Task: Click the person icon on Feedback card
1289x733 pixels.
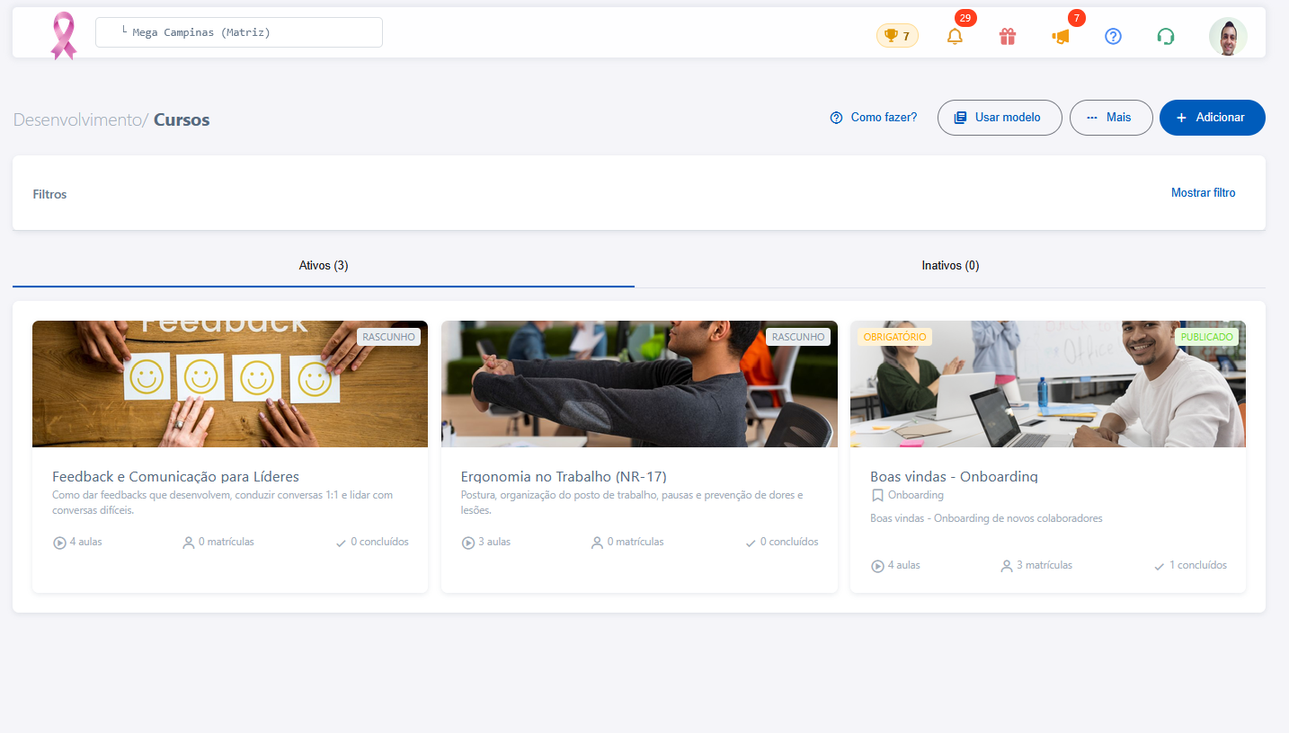Action: [189, 543]
